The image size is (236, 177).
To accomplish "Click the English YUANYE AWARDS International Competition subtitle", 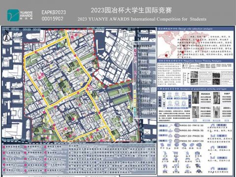I will 142,19.
